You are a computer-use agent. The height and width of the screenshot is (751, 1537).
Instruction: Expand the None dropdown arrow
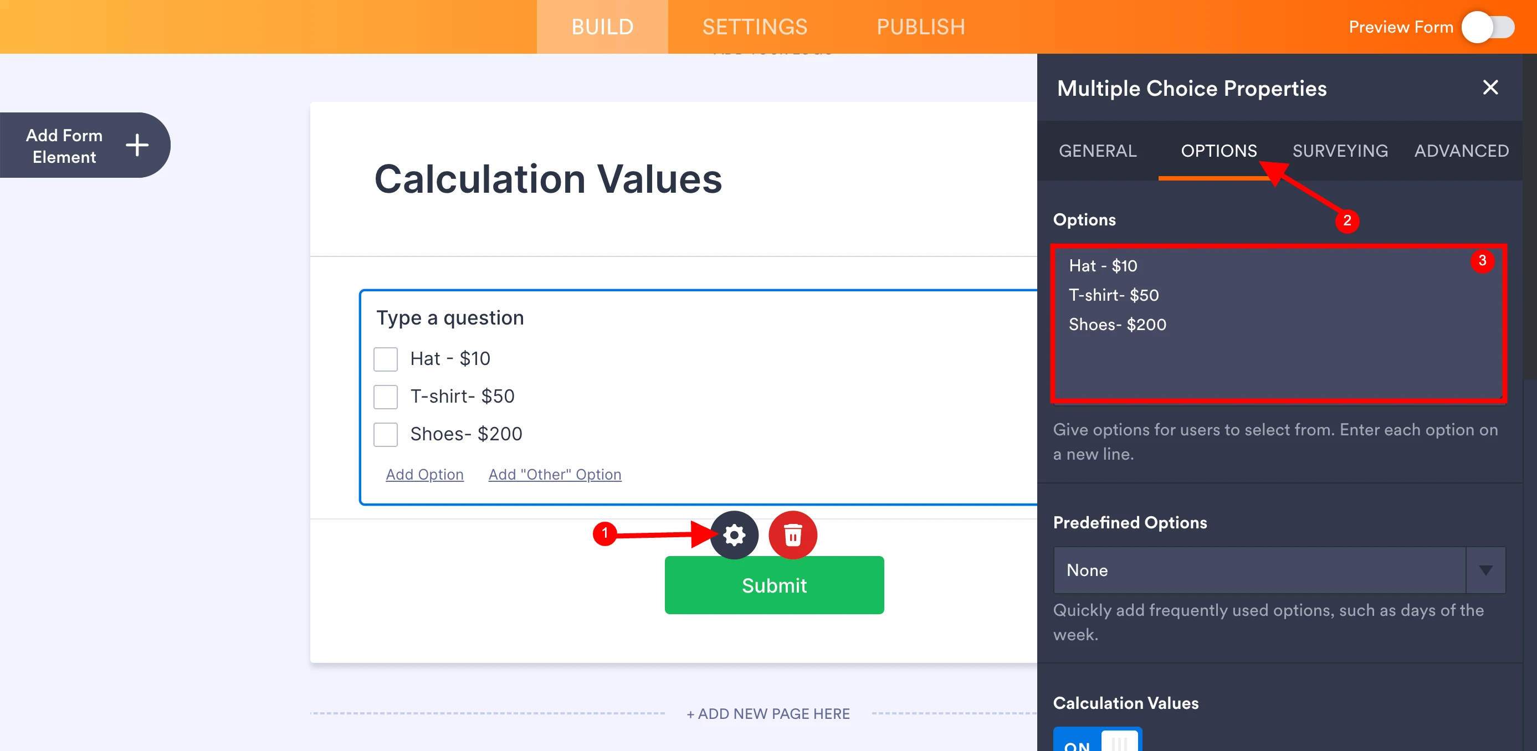[x=1485, y=570]
